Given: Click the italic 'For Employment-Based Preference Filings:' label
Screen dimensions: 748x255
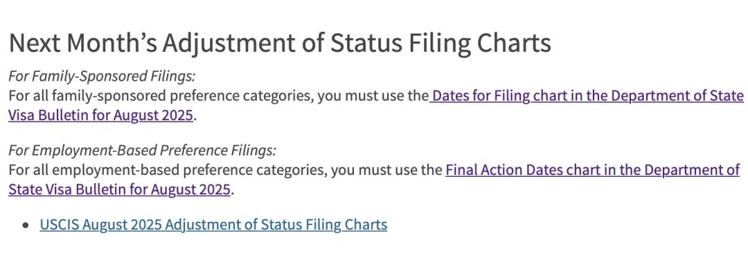Looking at the screenshot, I should tap(142, 151).
